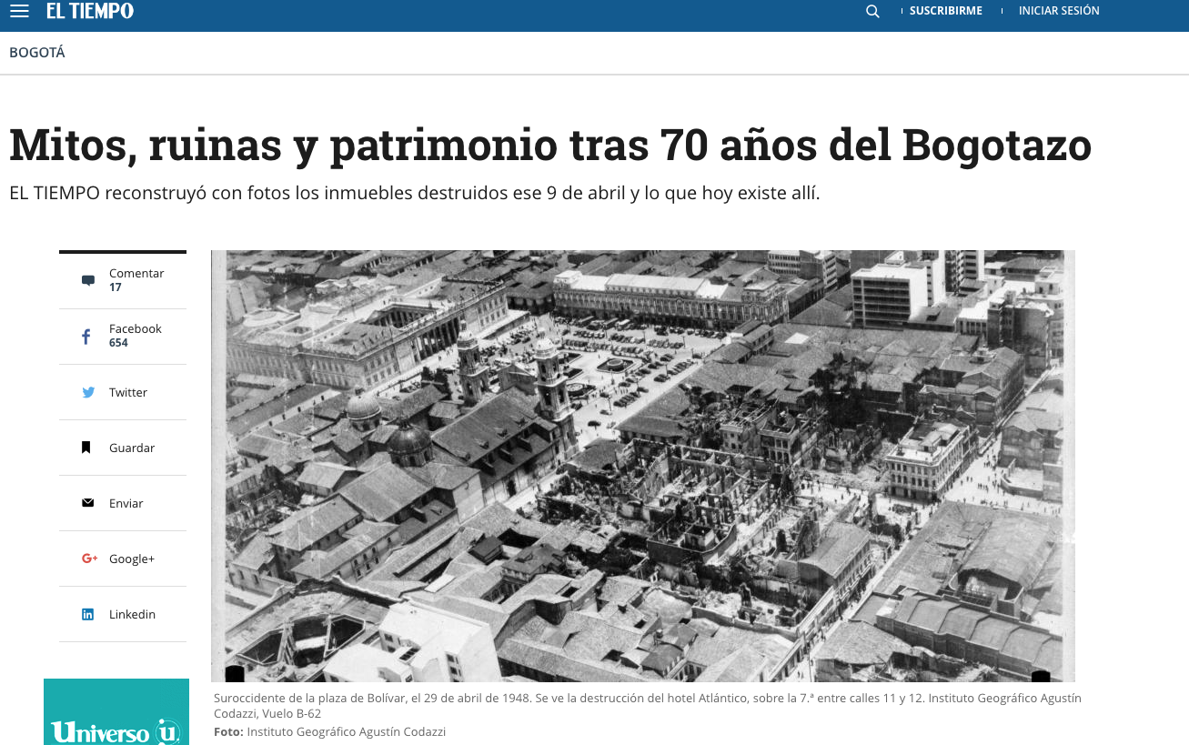Click the search magnifier icon

point(872,11)
